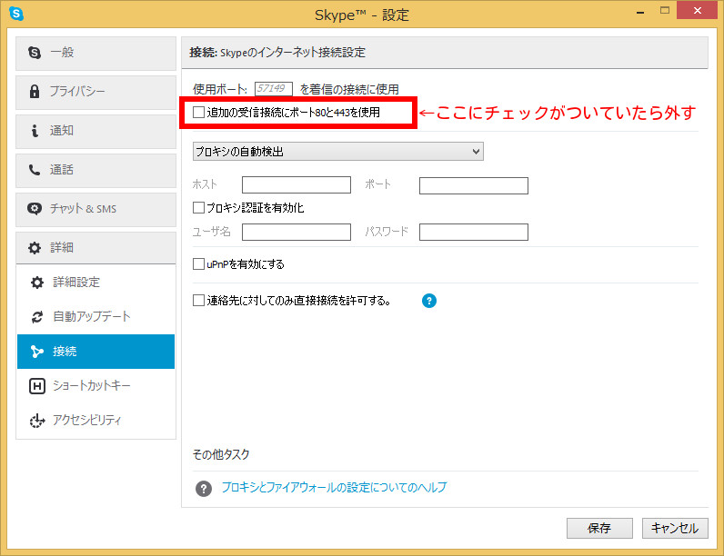Click the ホスト input field
This screenshot has width=724, height=556.
click(x=297, y=184)
